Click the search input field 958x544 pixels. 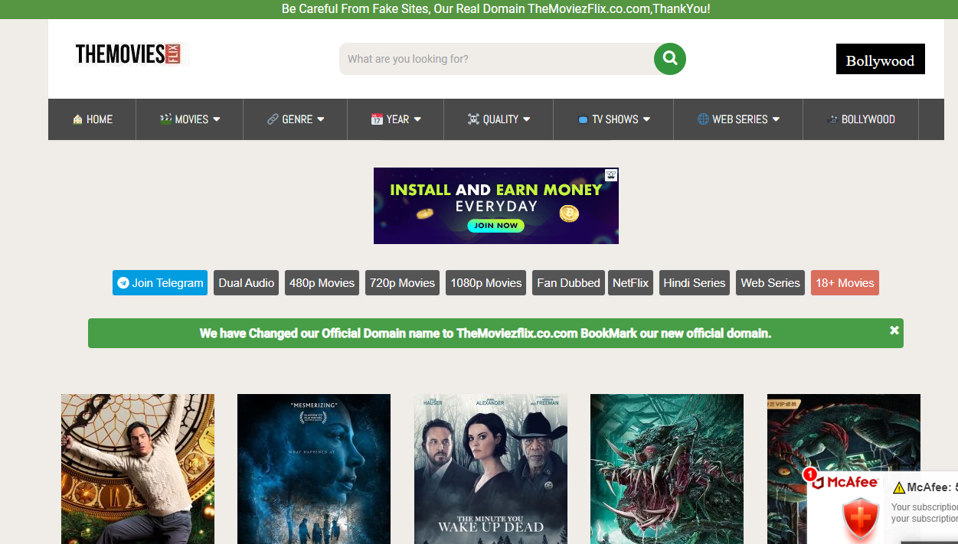(498, 59)
